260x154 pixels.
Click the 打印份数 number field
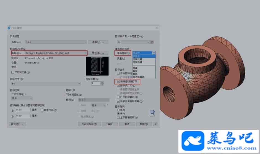(x=96, y=83)
